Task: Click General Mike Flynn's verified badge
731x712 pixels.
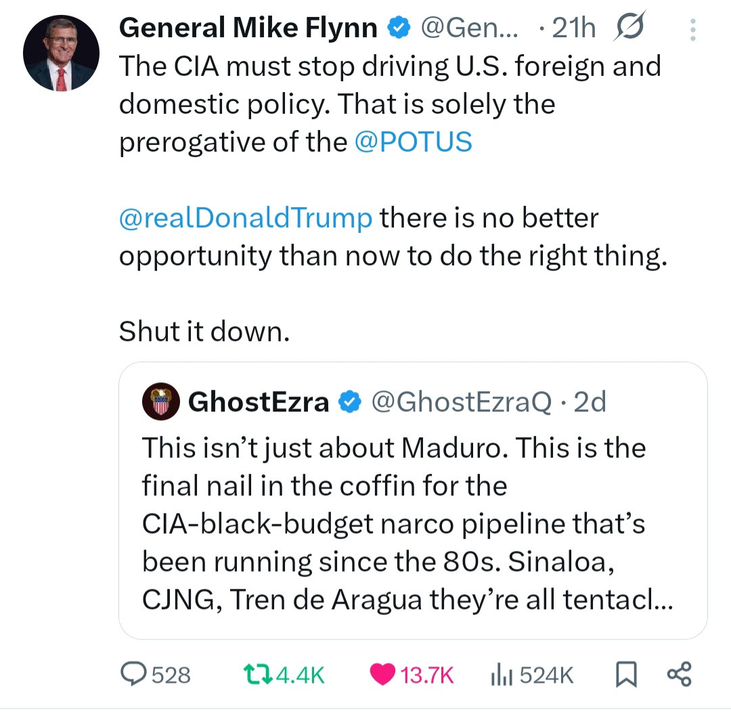Action: [x=399, y=28]
